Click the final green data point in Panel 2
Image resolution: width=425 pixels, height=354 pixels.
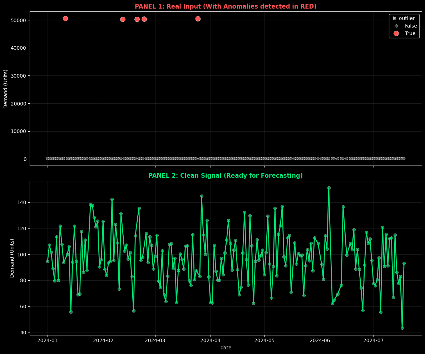pyautogui.click(x=404, y=263)
